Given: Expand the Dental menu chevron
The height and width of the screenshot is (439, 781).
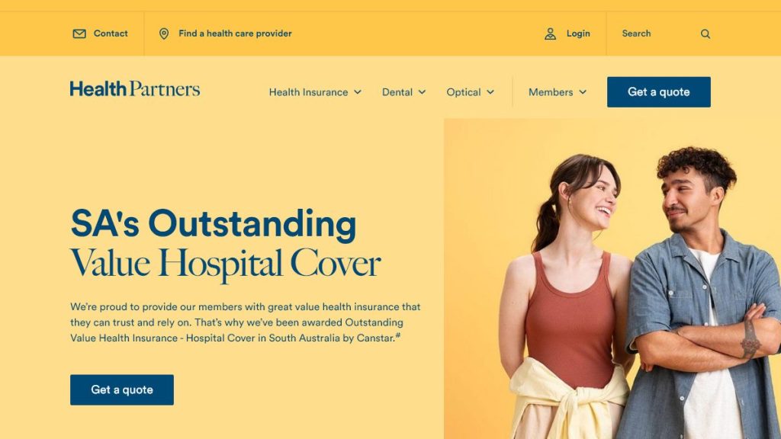Looking at the screenshot, I should [422, 92].
